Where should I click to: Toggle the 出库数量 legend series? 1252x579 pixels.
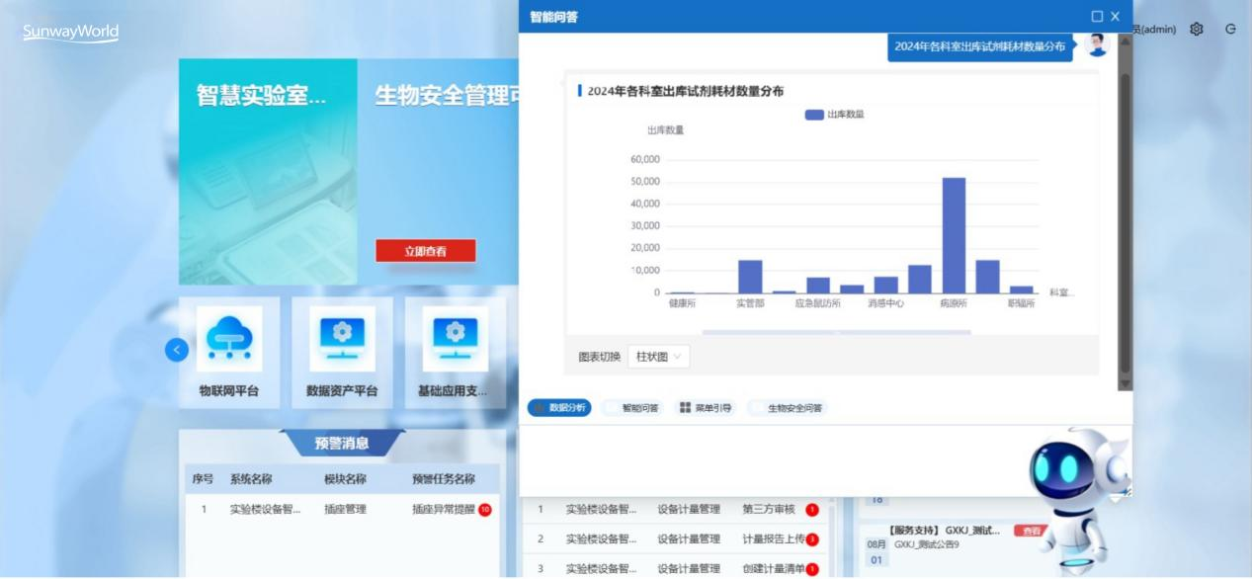point(835,115)
